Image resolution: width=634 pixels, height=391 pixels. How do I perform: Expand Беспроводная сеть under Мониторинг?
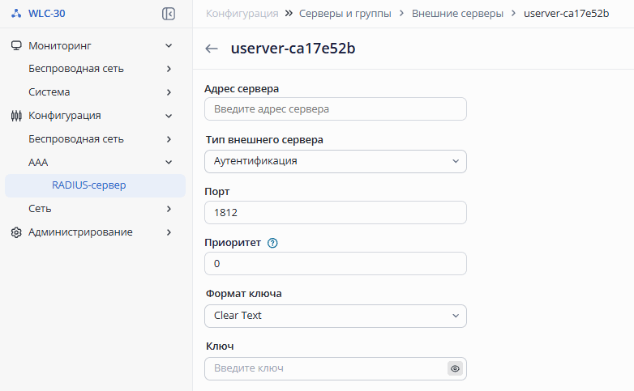(x=169, y=69)
